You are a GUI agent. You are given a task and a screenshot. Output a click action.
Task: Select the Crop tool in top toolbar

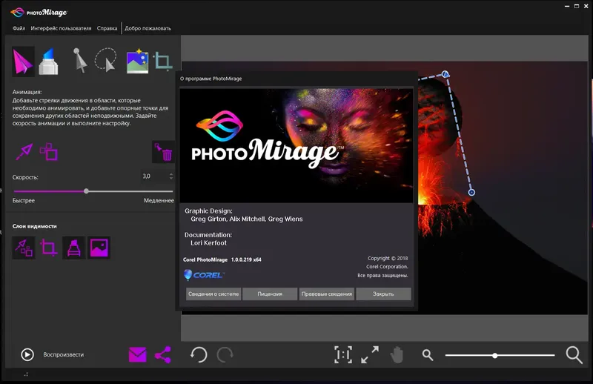point(163,62)
